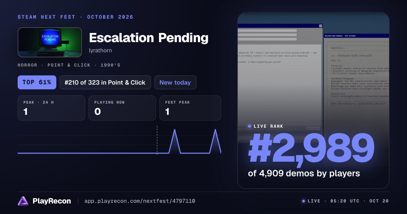The image size is (407, 214).
Task: Click the first peak on the player chart
Action: (x=175, y=130)
